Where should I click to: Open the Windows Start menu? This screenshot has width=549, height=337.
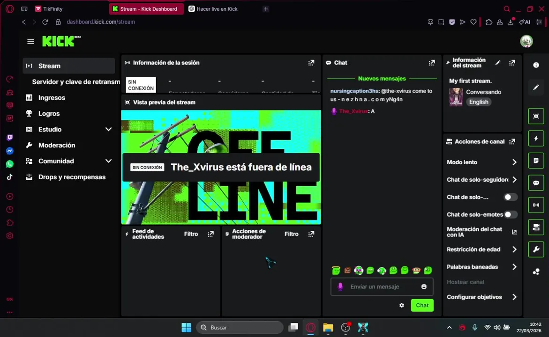tap(186, 328)
